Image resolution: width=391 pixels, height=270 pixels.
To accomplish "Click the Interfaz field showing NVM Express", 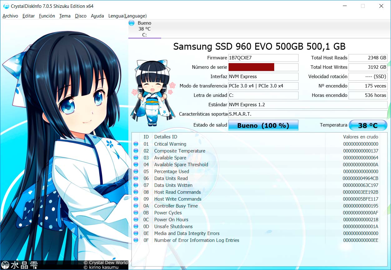I will click(263, 77).
